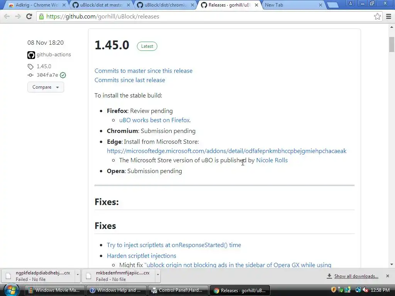Close the New Tab tab
This screenshot has width=395, height=296.
coord(321,5)
